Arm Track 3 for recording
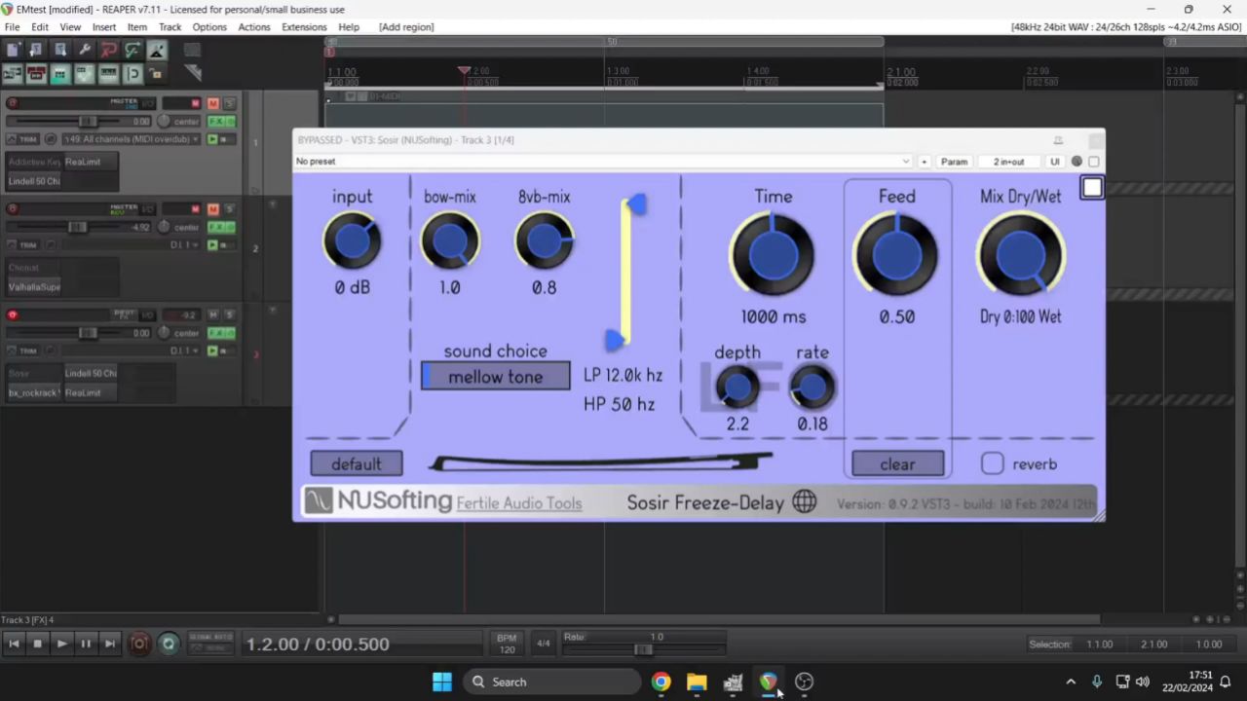Screen dimensions: 1247x701 click(13, 314)
